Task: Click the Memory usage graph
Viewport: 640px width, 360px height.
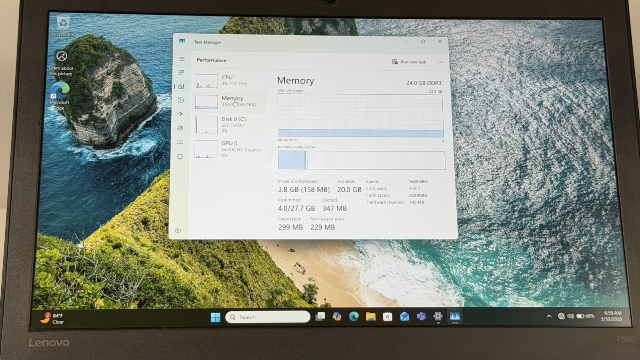Action: point(361,116)
